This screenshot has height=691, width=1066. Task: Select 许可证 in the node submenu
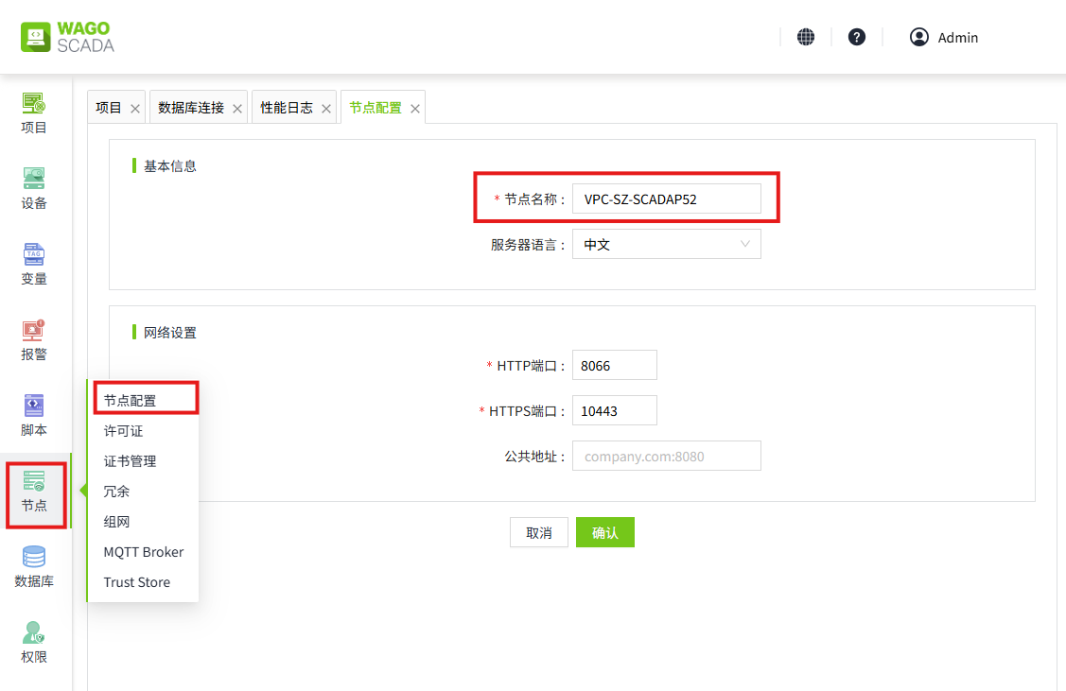(x=124, y=431)
